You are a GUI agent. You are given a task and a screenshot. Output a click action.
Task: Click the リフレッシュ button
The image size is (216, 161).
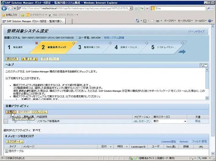pos(40,112)
